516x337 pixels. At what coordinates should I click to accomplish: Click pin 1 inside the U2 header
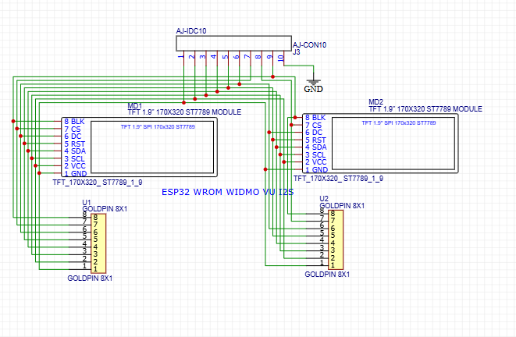[x=333, y=265]
